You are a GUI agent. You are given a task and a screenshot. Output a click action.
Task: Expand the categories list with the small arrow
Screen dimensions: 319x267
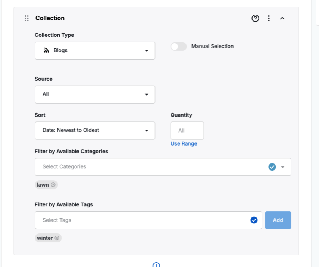coord(283,167)
